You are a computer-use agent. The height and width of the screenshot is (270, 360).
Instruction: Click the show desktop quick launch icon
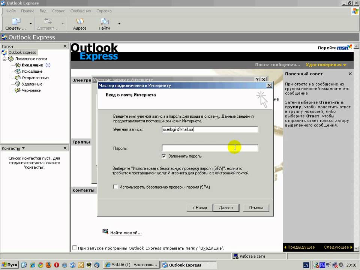coord(24,265)
